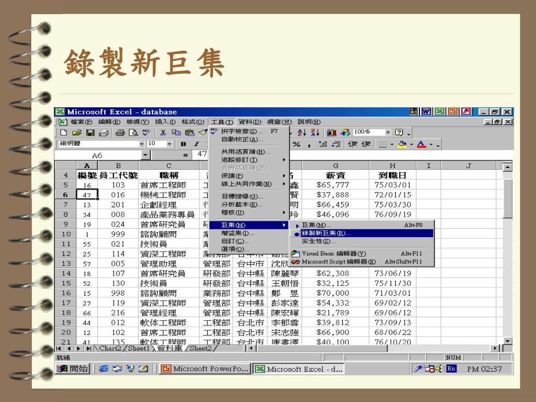The height and width of the screenshot is (402, 536).
Task: Click the cell 首席研究員 in row 9
Action: coord(169,224)
